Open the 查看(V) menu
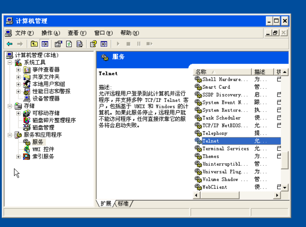This screenshot has width=306, height=227. point(77,33)
